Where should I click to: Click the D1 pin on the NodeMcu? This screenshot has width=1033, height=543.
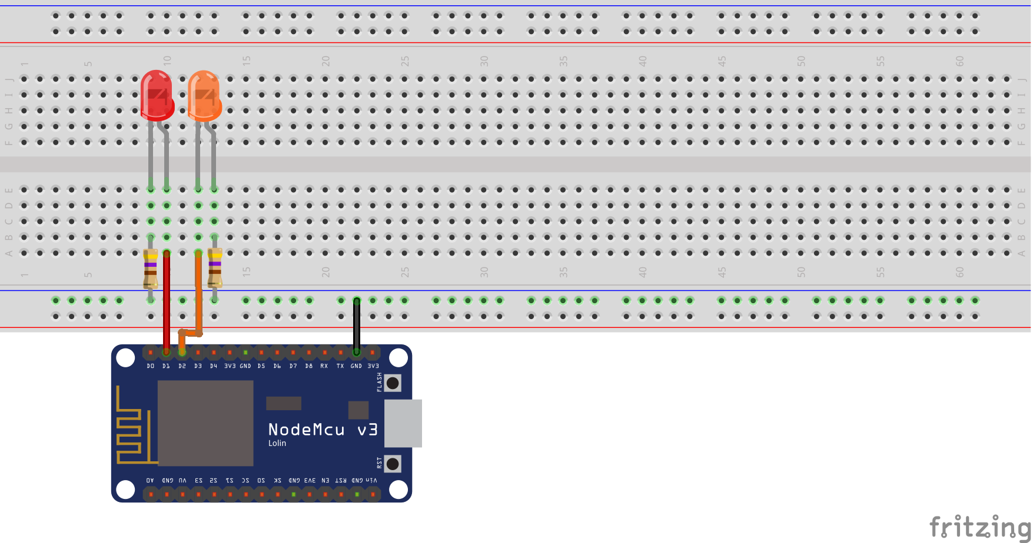click(x=167, y=353)
